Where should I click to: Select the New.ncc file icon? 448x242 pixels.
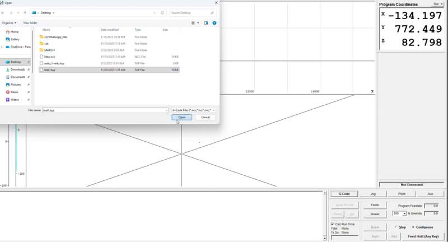click(x=41, y=57)
